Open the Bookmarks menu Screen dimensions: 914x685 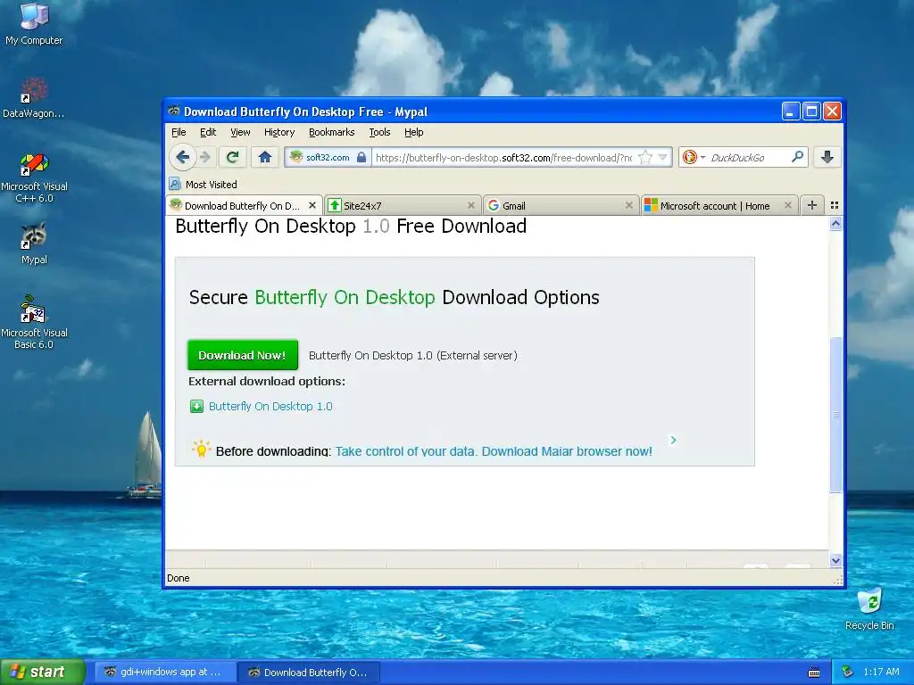tap(332, 132)
